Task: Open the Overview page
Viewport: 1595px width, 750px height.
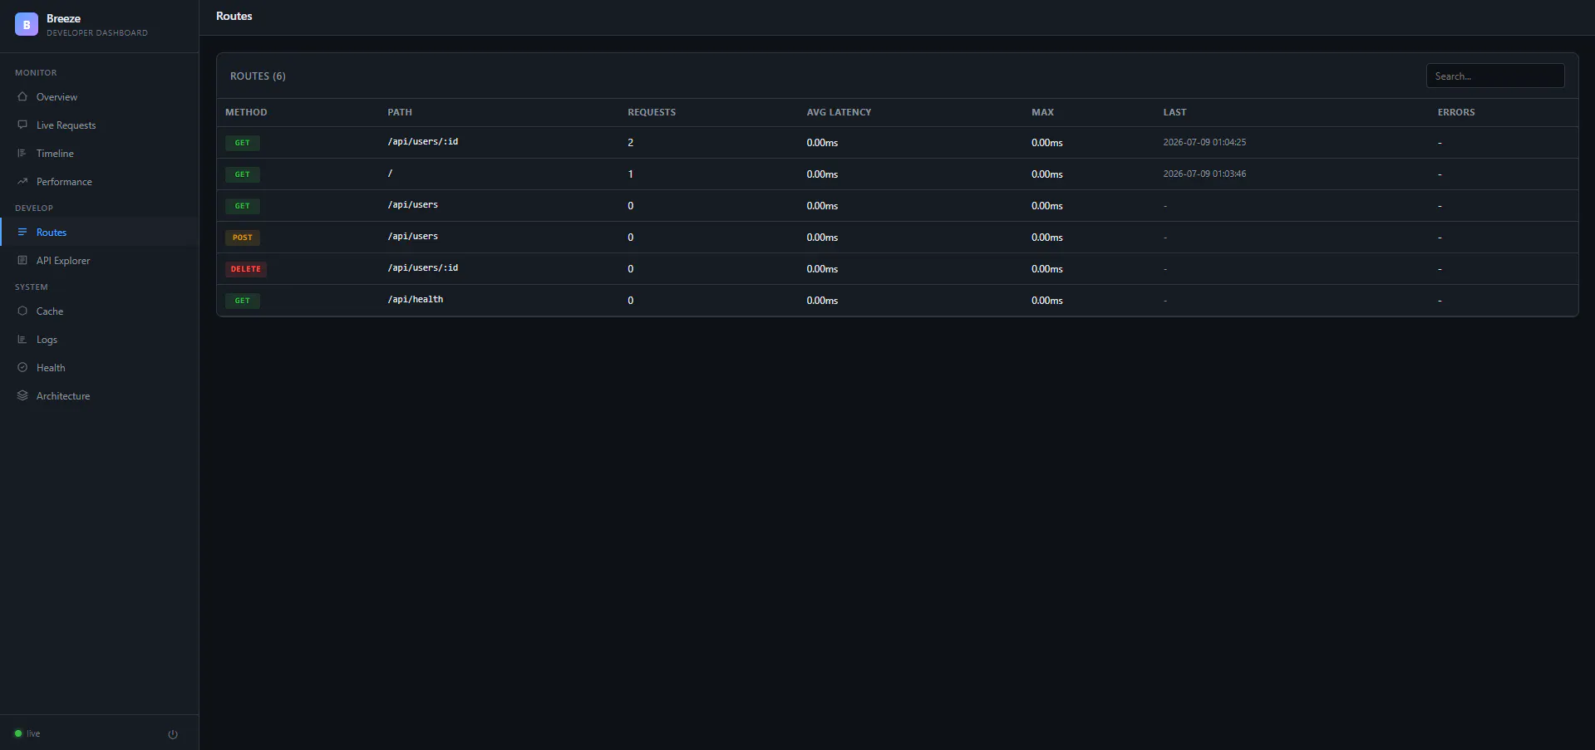Action: point(100,97)
